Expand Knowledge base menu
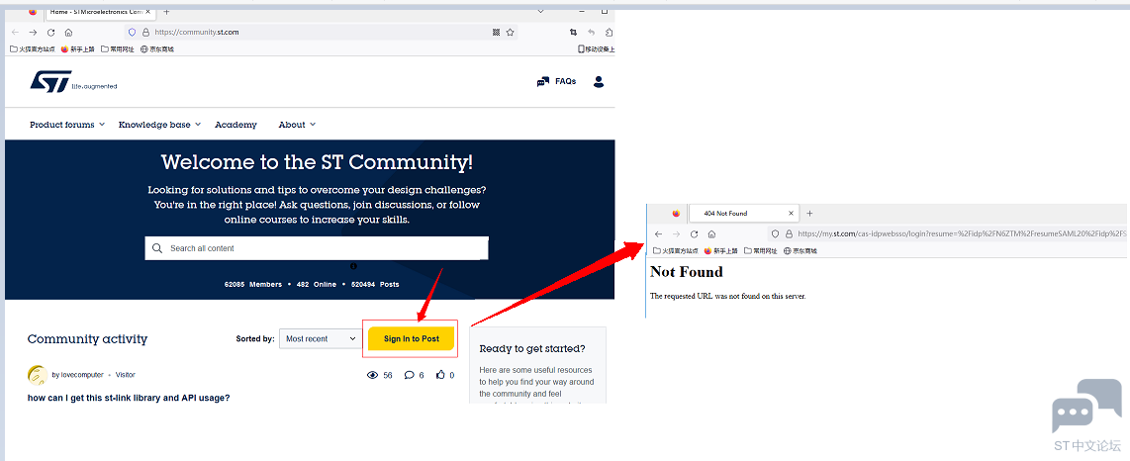Screen dimensions: 1130x461 159,125
